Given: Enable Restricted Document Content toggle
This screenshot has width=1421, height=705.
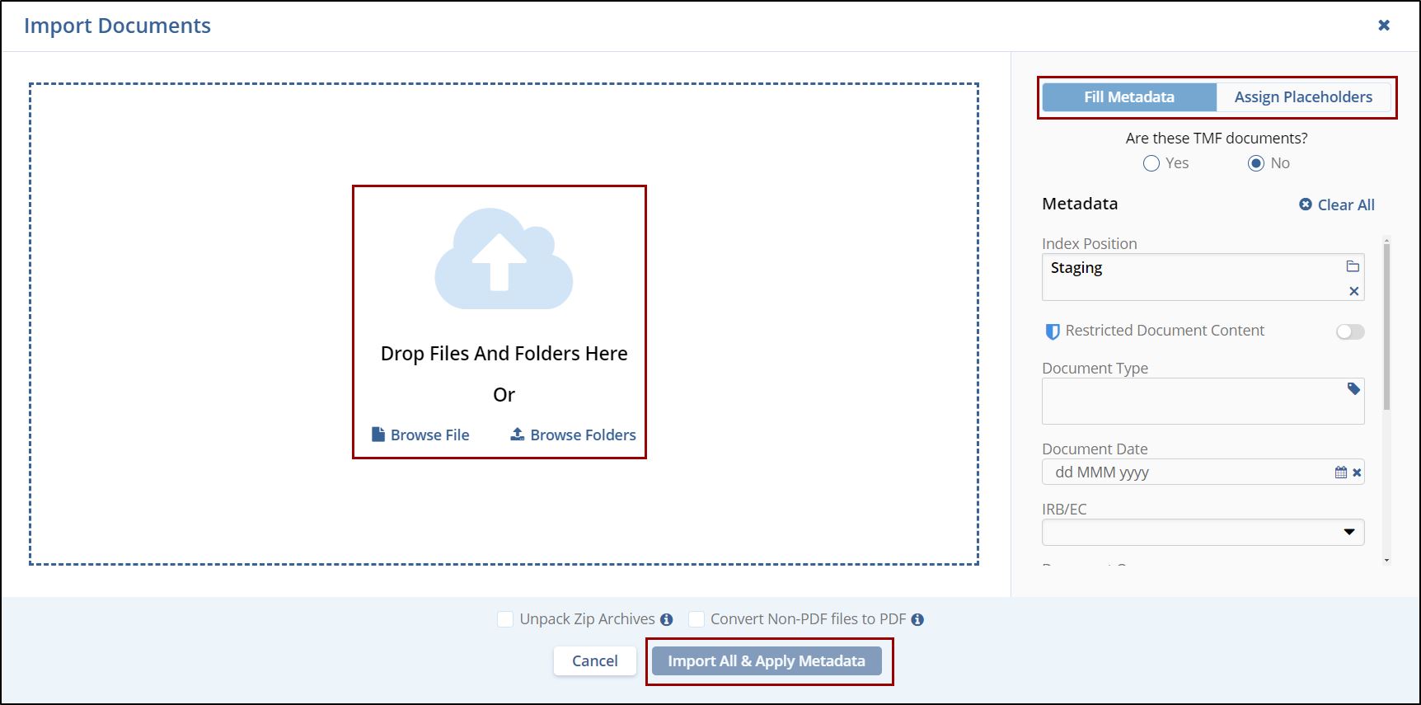Looking at the screenshot, I should click(x=1349, y=331).
